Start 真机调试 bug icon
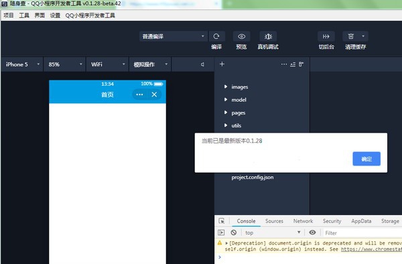 pos(268,36)
